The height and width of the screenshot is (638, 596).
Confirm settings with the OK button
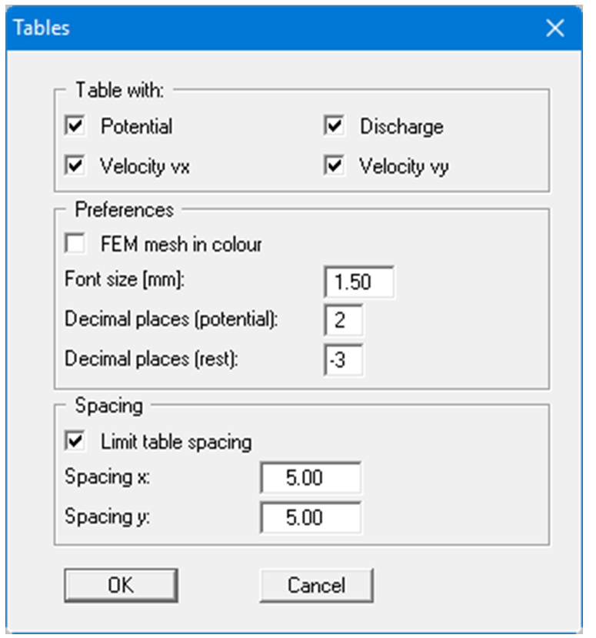(x=120, y=586)
